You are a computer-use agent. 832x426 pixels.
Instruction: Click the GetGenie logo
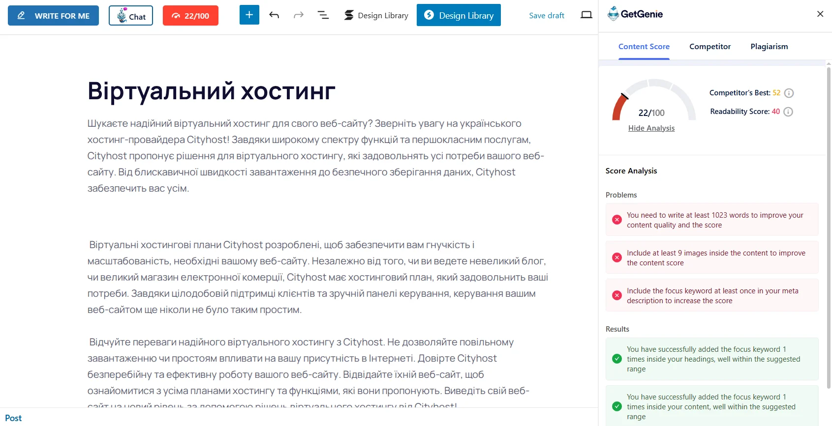(635, 14)
